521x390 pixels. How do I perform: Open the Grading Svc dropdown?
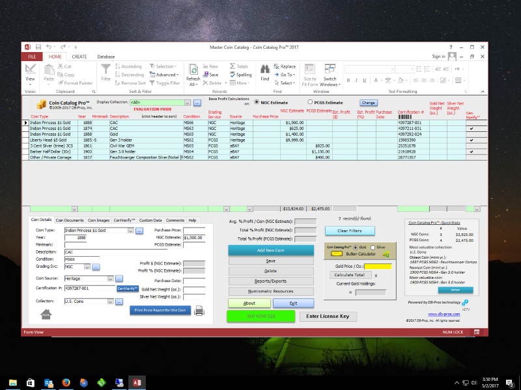[x=87, y=266]
